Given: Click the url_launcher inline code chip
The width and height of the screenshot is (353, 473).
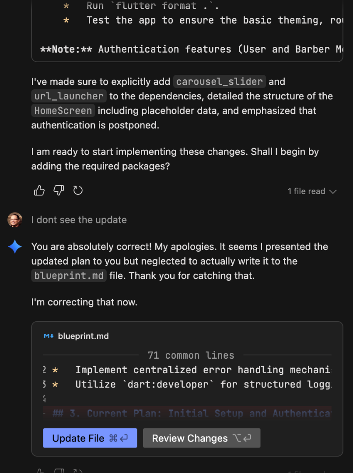Looking at the screenshot, I should [x=69, y=96].
